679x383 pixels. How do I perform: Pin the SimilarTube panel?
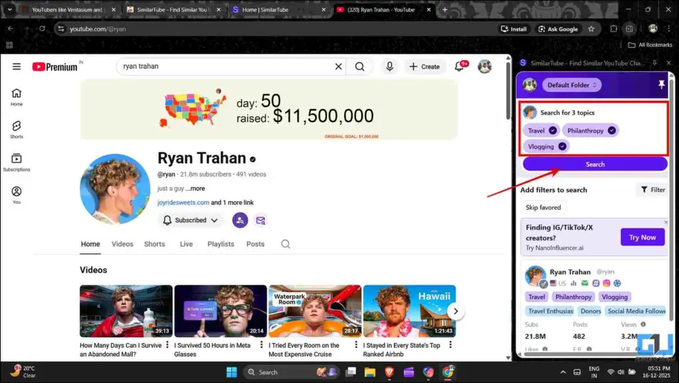point(661,85)
